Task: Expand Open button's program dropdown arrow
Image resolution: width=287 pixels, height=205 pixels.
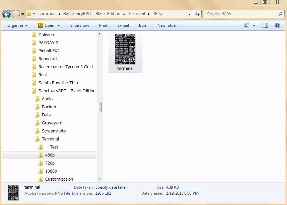Action: coord(59,25)
